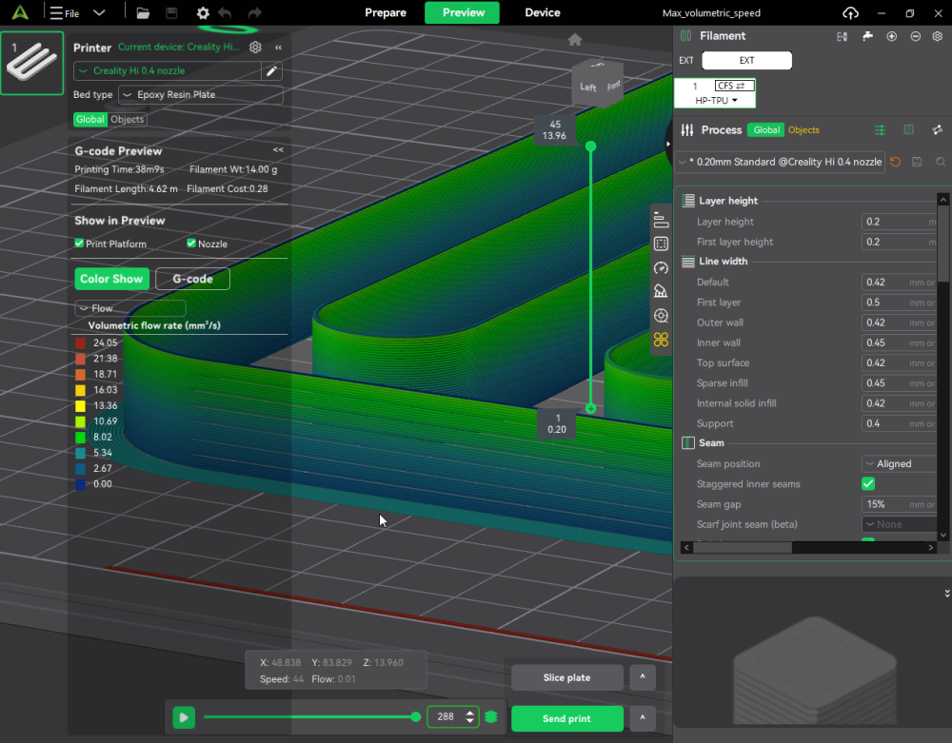Click the upload to cloud icon
Screen dimensions: 952x743
pyautogui.click(x=850, y=12)
